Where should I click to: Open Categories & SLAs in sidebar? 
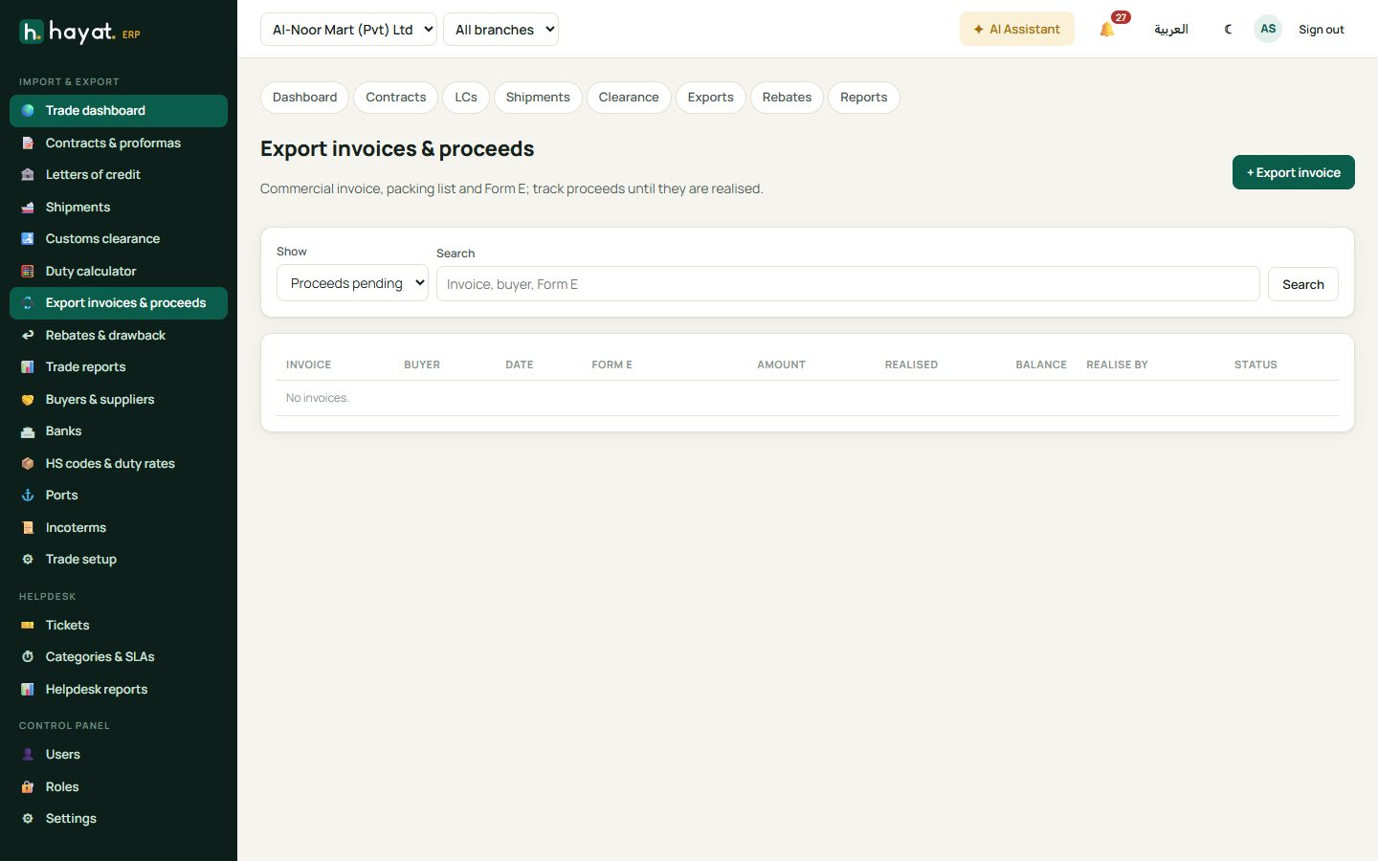pos(119,657)
